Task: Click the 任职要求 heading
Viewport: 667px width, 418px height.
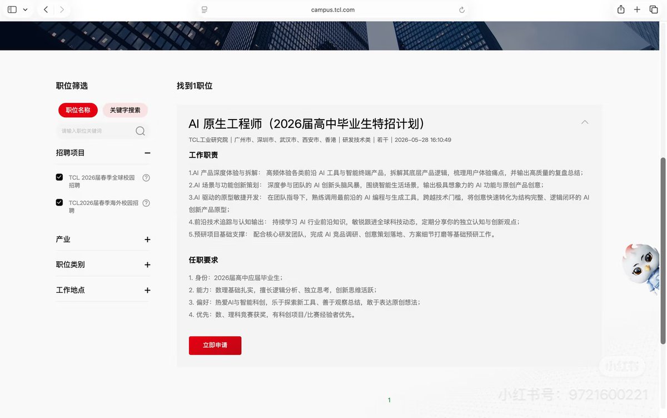Action: pyautogui.click(x=203, y=260)
